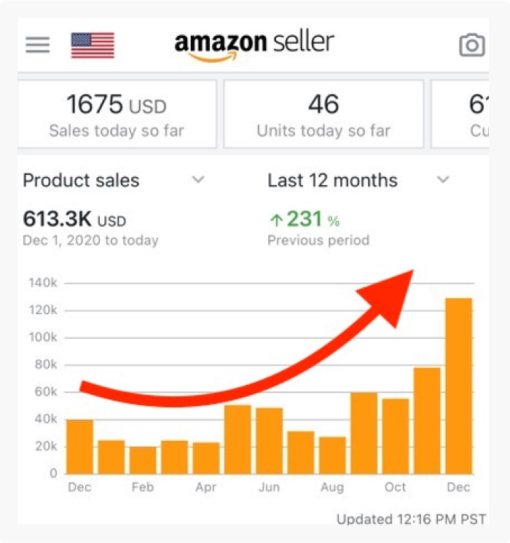Tap the first December bar in chart
Screen dimensions: 510x543
pyautogui.click(x=79, y=447)
